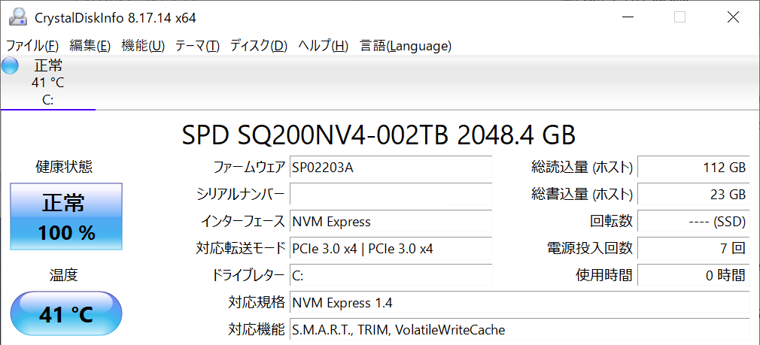The image size is (760, 345).
Task: Click the empty serial number field
Action: [x=391, y=195]
